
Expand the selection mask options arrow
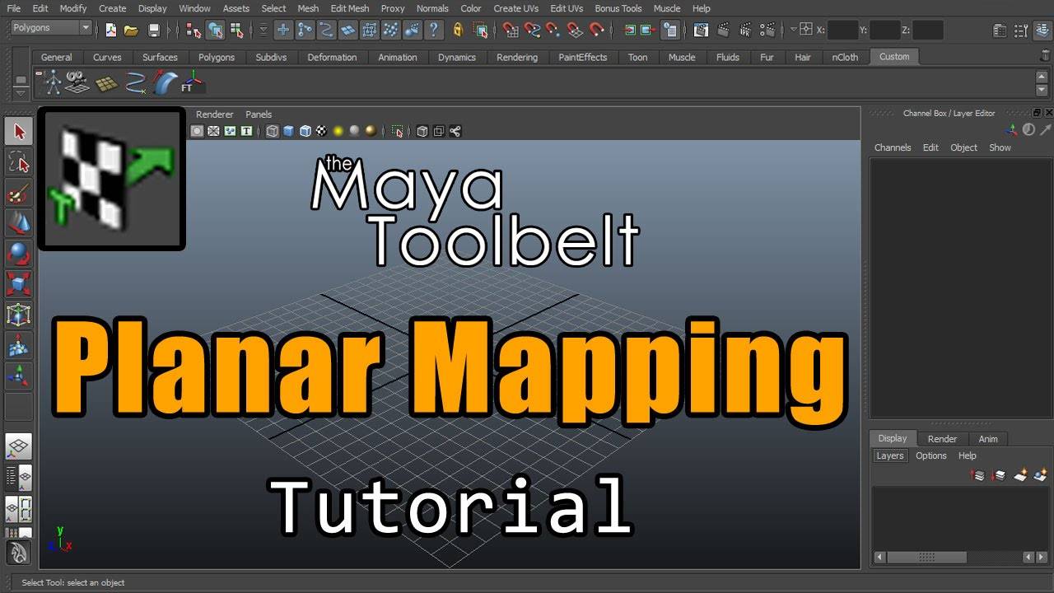pyautogui.click(x=263, y=30)
